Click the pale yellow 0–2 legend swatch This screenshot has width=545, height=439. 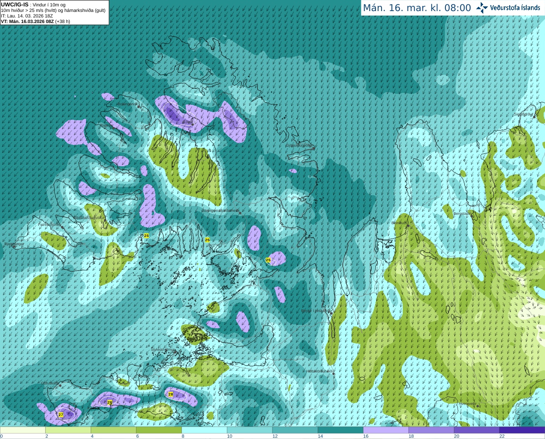tap(23, 430)
